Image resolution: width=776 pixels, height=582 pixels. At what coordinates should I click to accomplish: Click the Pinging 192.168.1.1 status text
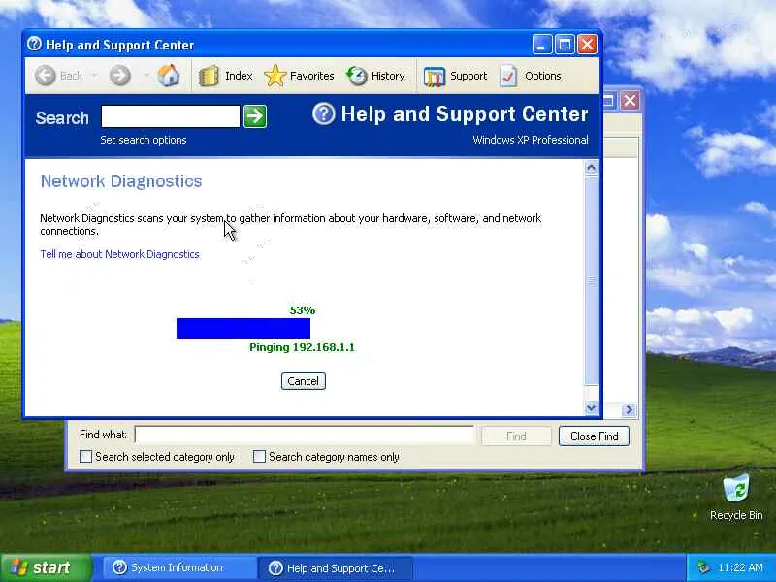tap(302, 347)
